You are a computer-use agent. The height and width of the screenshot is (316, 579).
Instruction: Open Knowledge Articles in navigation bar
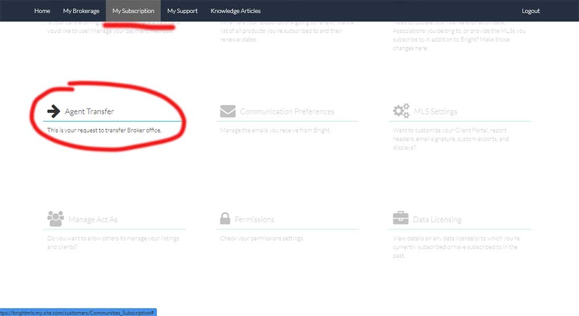(x=236, y=11)
